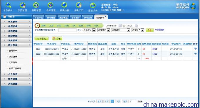
Task: Go to the first page with 首页
Action: [99, 102]
